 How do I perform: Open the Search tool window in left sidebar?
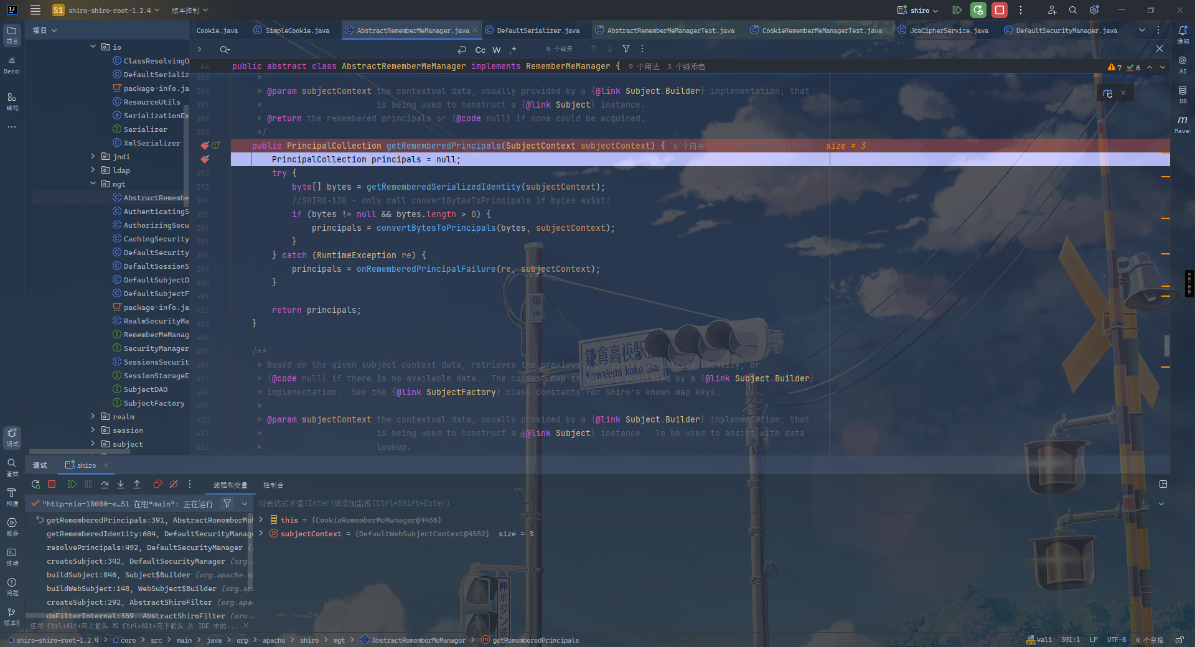tap(12, 467)
